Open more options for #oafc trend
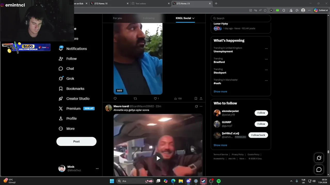Screen dimensions: 330x185 [x=266, y=80]
